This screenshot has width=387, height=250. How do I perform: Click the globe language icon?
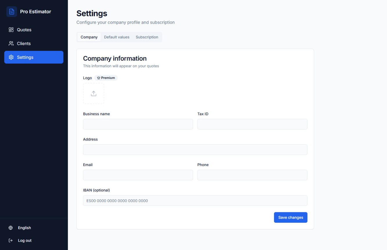tap(11, 228)
